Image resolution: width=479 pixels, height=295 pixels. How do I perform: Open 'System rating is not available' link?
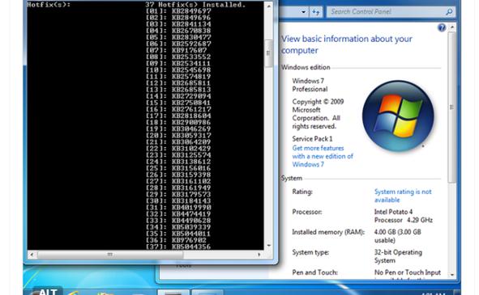pos(403,196)
